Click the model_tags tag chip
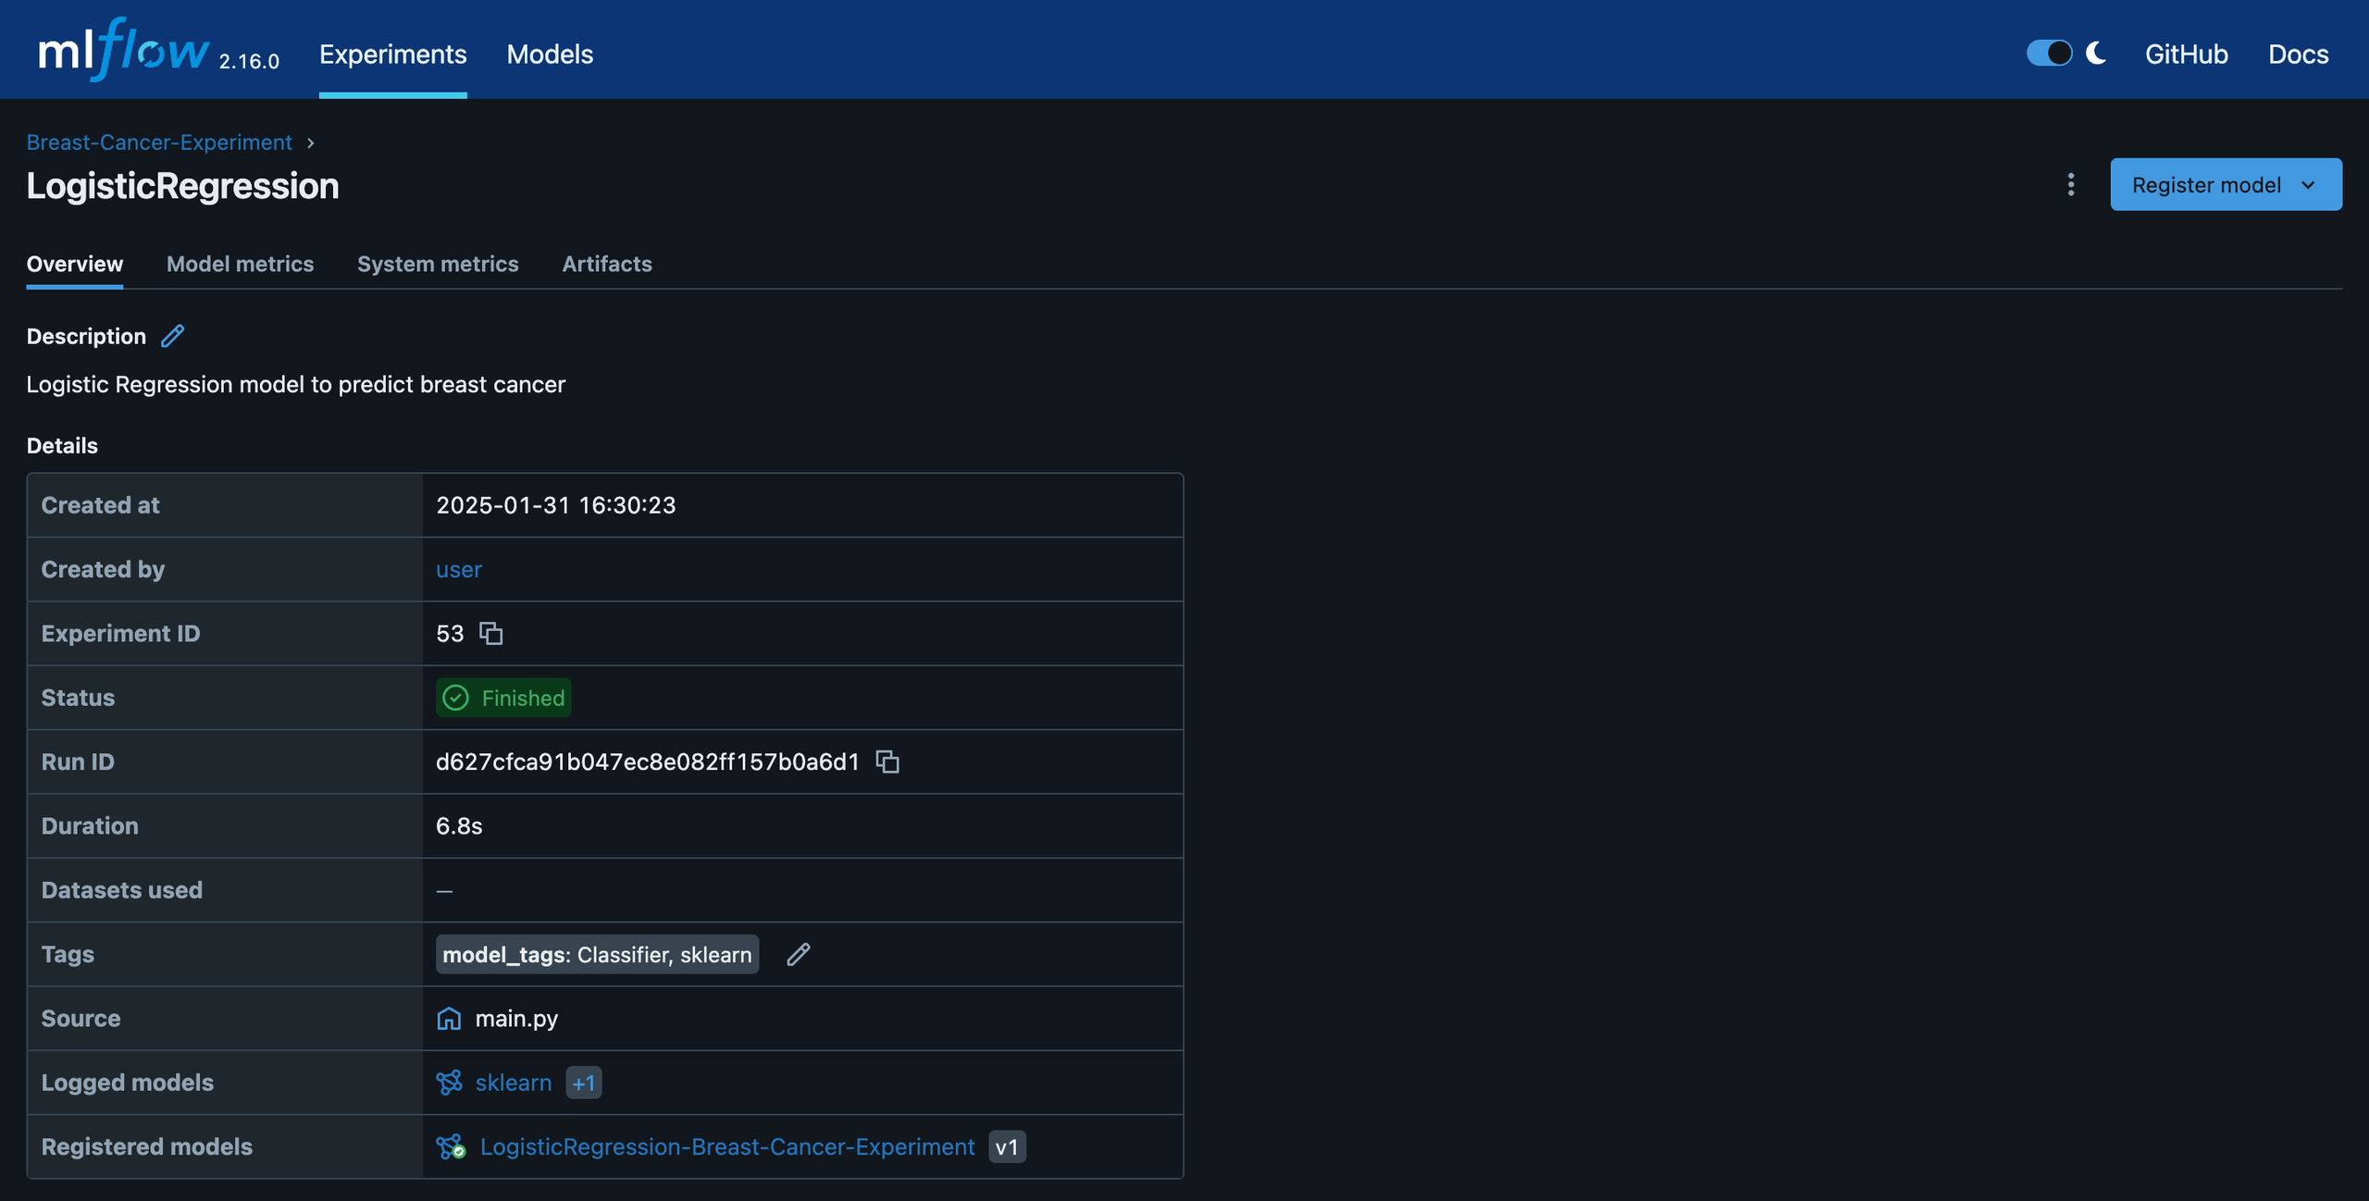This screenshot has width=2369, height=1201. pos(596,955)
